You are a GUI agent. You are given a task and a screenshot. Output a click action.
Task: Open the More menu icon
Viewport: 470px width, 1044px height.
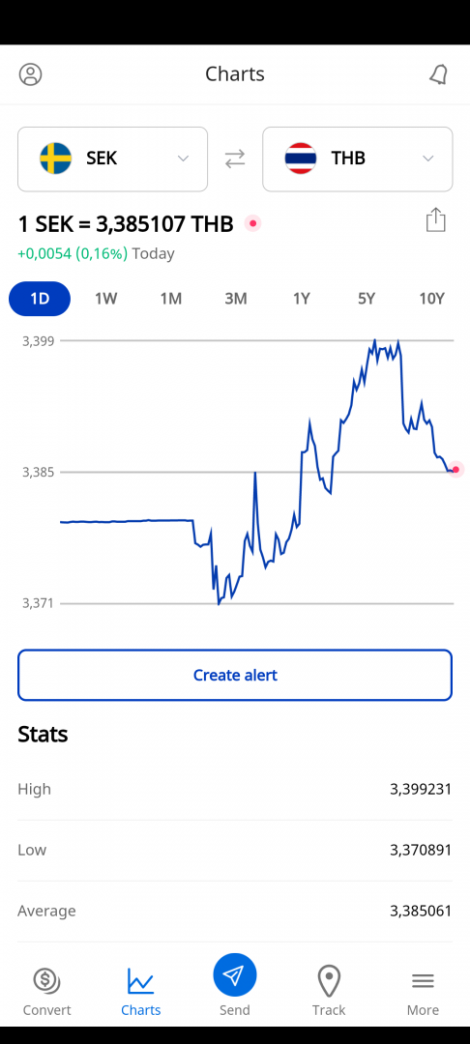click(x=423, y=981)
